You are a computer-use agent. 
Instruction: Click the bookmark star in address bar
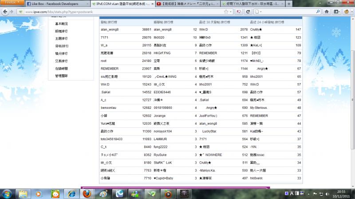coord(227,11)
